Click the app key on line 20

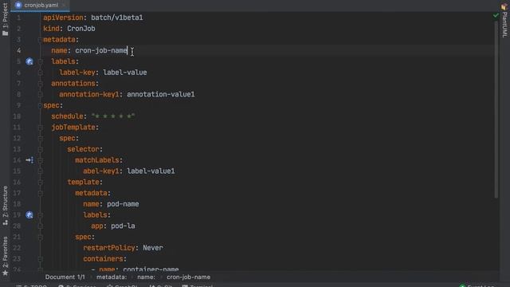[x=97, y=226]
